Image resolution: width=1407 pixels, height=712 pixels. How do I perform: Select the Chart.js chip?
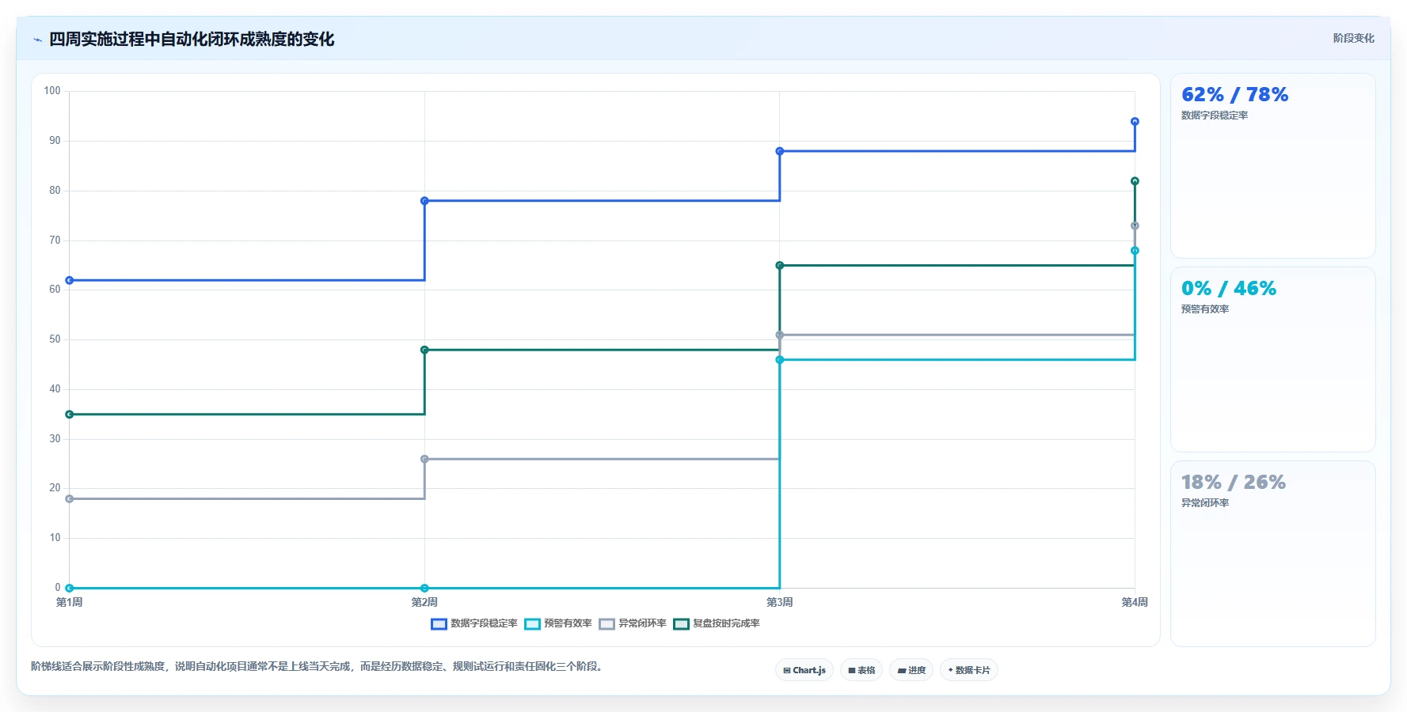pyautogui.click(x=804, y=670)
